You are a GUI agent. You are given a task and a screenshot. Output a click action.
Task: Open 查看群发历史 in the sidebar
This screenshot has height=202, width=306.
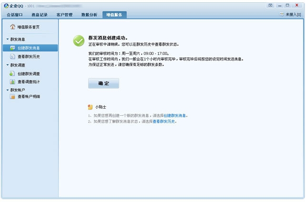(x=29, y=57)
